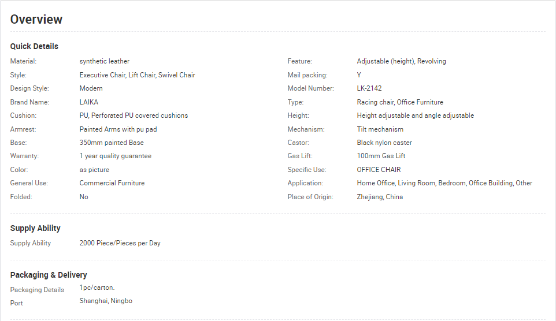Image resolution: width=556 pixels, height=321 pixels.
Task: Select the Quick Details section title
Action: [x=34, y=46]
